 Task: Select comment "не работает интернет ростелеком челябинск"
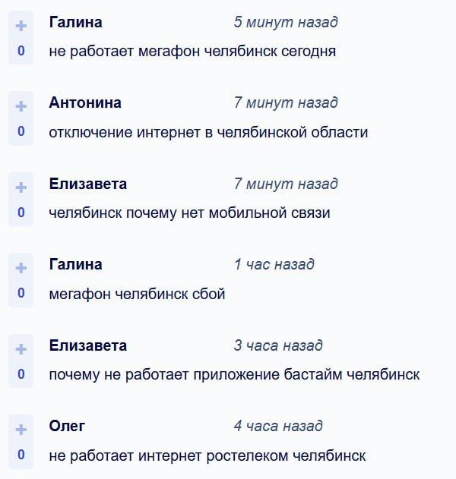click(207, 455)
